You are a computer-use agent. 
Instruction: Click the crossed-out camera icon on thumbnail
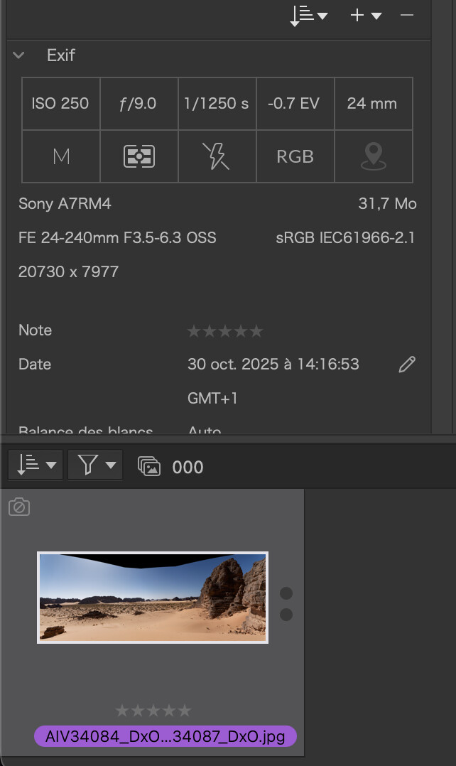point(19,507)
